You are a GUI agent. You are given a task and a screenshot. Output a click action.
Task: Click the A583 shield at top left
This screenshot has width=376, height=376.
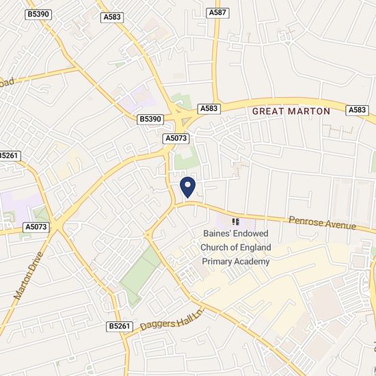tap(112, 18)
